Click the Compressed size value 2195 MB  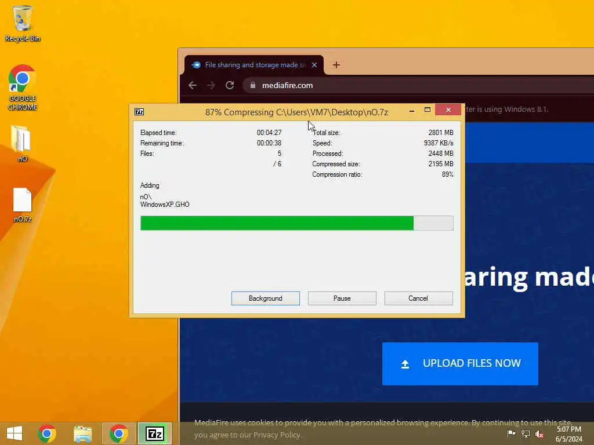click(x=441, y=164)
